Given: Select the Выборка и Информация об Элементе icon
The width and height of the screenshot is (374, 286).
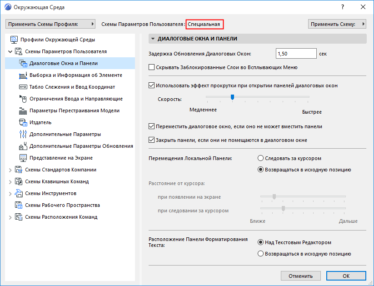Looking at the screenshot, I should tap(23, 75).
